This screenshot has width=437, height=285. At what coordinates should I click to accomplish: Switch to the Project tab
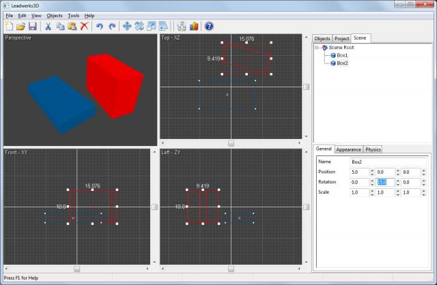click(x=341, y=39)
